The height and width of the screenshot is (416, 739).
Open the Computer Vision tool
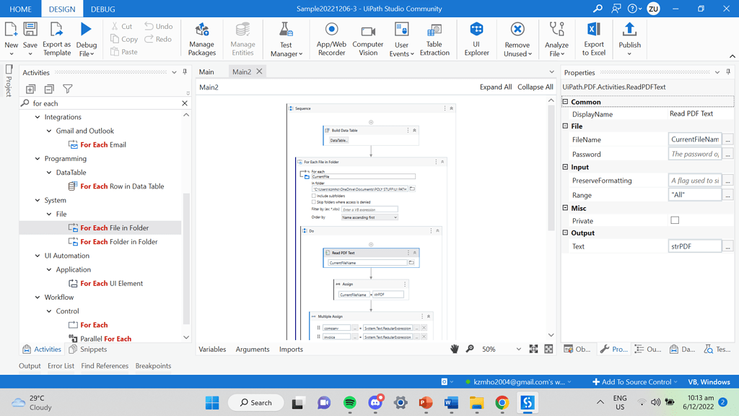click(367, 39)
